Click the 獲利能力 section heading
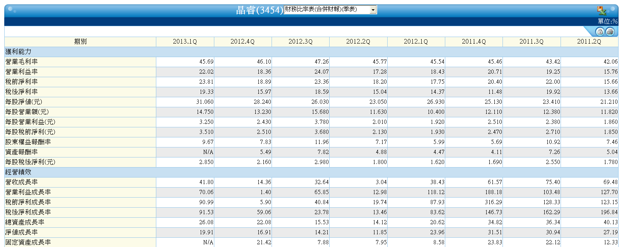Image resolution: width=624 pixels, height=247 pixels. [18, 52]
